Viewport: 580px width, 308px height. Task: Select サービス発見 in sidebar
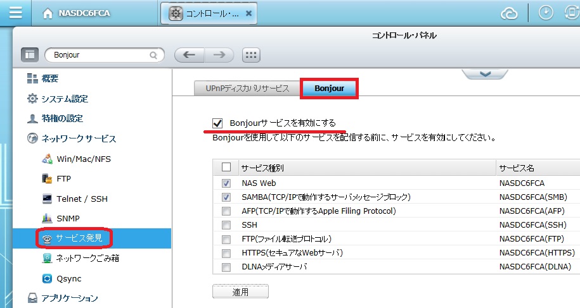pos(92,238)
